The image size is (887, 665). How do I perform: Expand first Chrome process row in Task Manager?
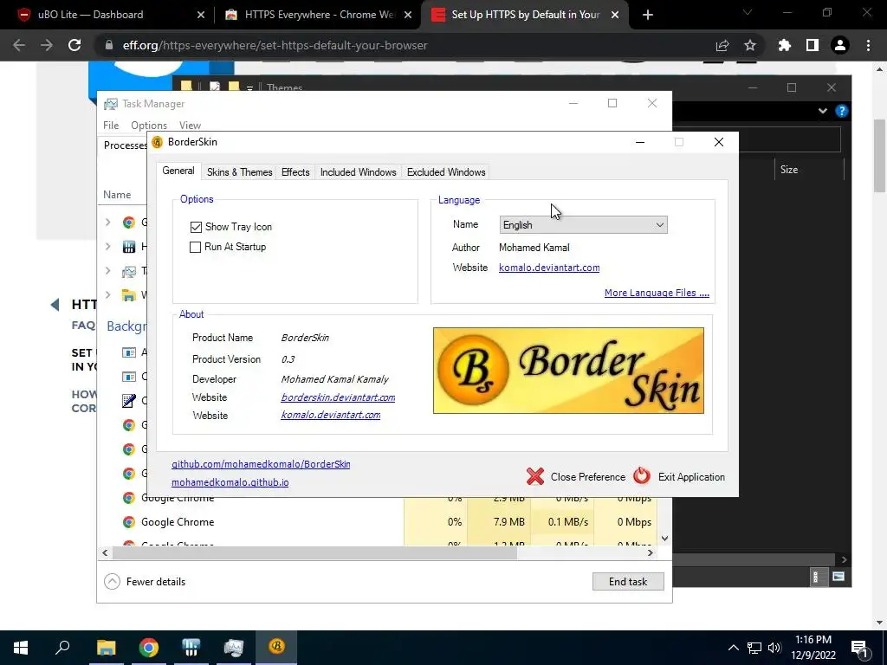(108, 223)
